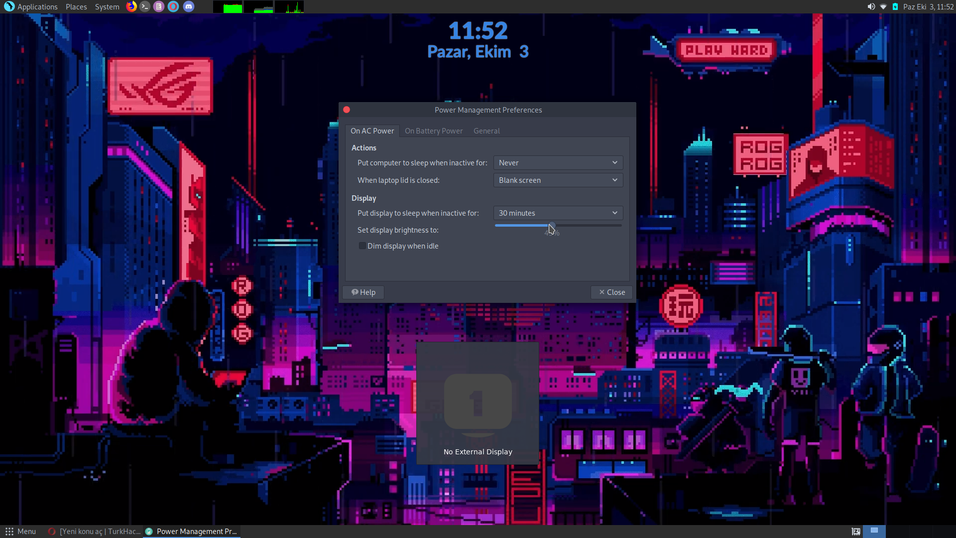
Task: Open the purple text editor launcher
Action: [x=159, y=6]
